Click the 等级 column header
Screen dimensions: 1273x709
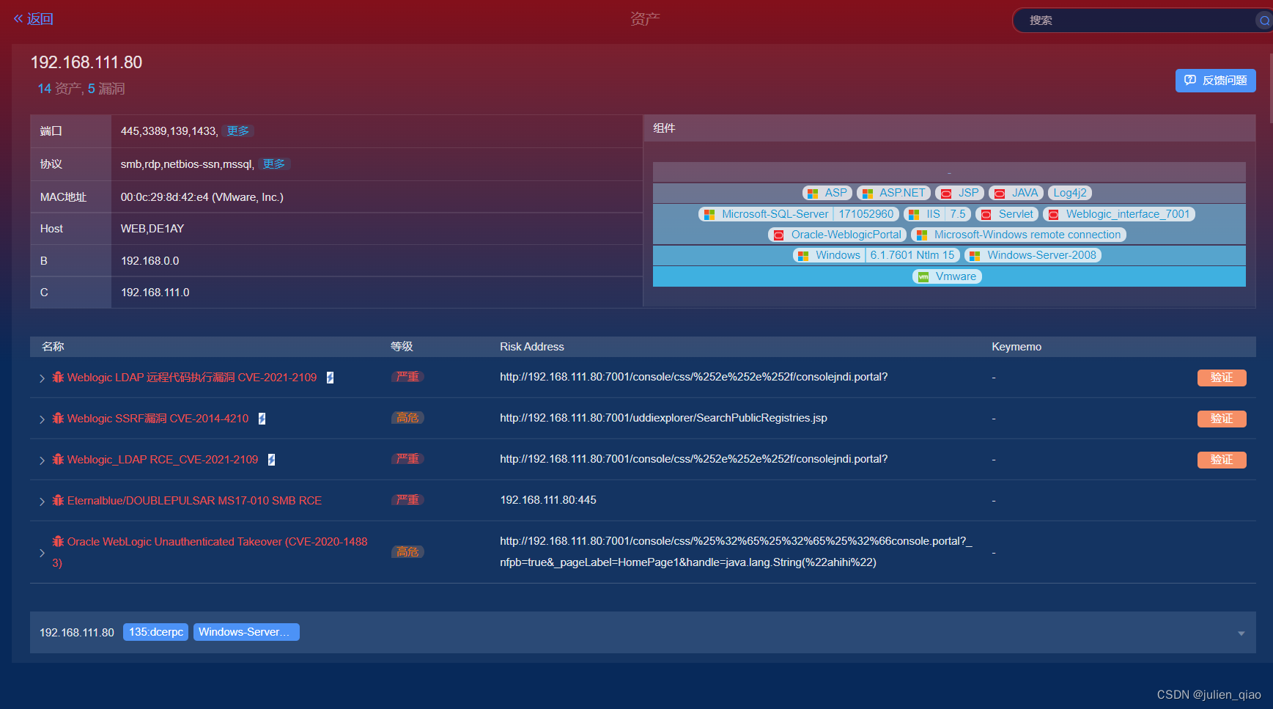402,347
